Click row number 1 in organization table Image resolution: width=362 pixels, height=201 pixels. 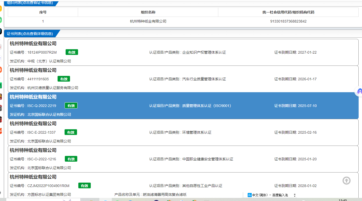tap(43, 21)
